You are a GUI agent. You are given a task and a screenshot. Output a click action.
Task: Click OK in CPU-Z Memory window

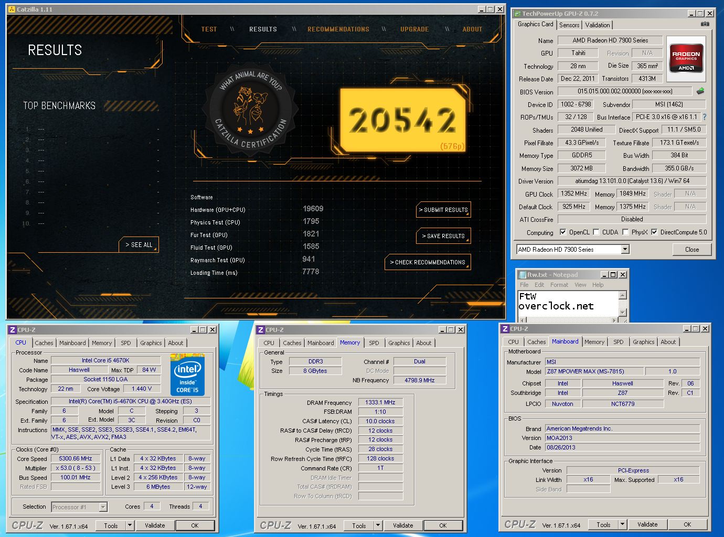click(x=443, y=525)
